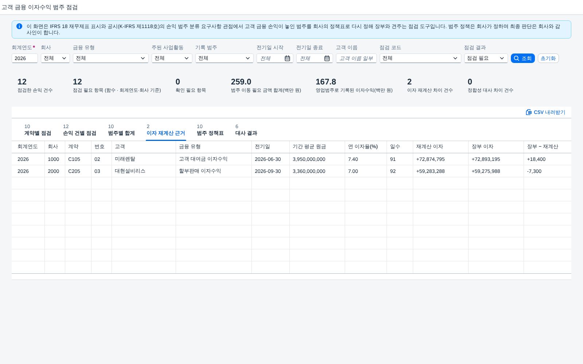Screen dimensions: 583x364
Task: Click the magnifier icon on the 조회 button
Action: tap(516, 58)
